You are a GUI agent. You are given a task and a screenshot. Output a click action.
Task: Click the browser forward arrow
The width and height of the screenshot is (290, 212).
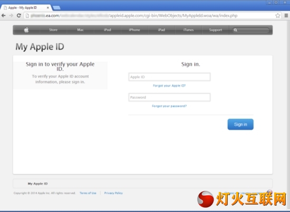click(x=11, y=15)
